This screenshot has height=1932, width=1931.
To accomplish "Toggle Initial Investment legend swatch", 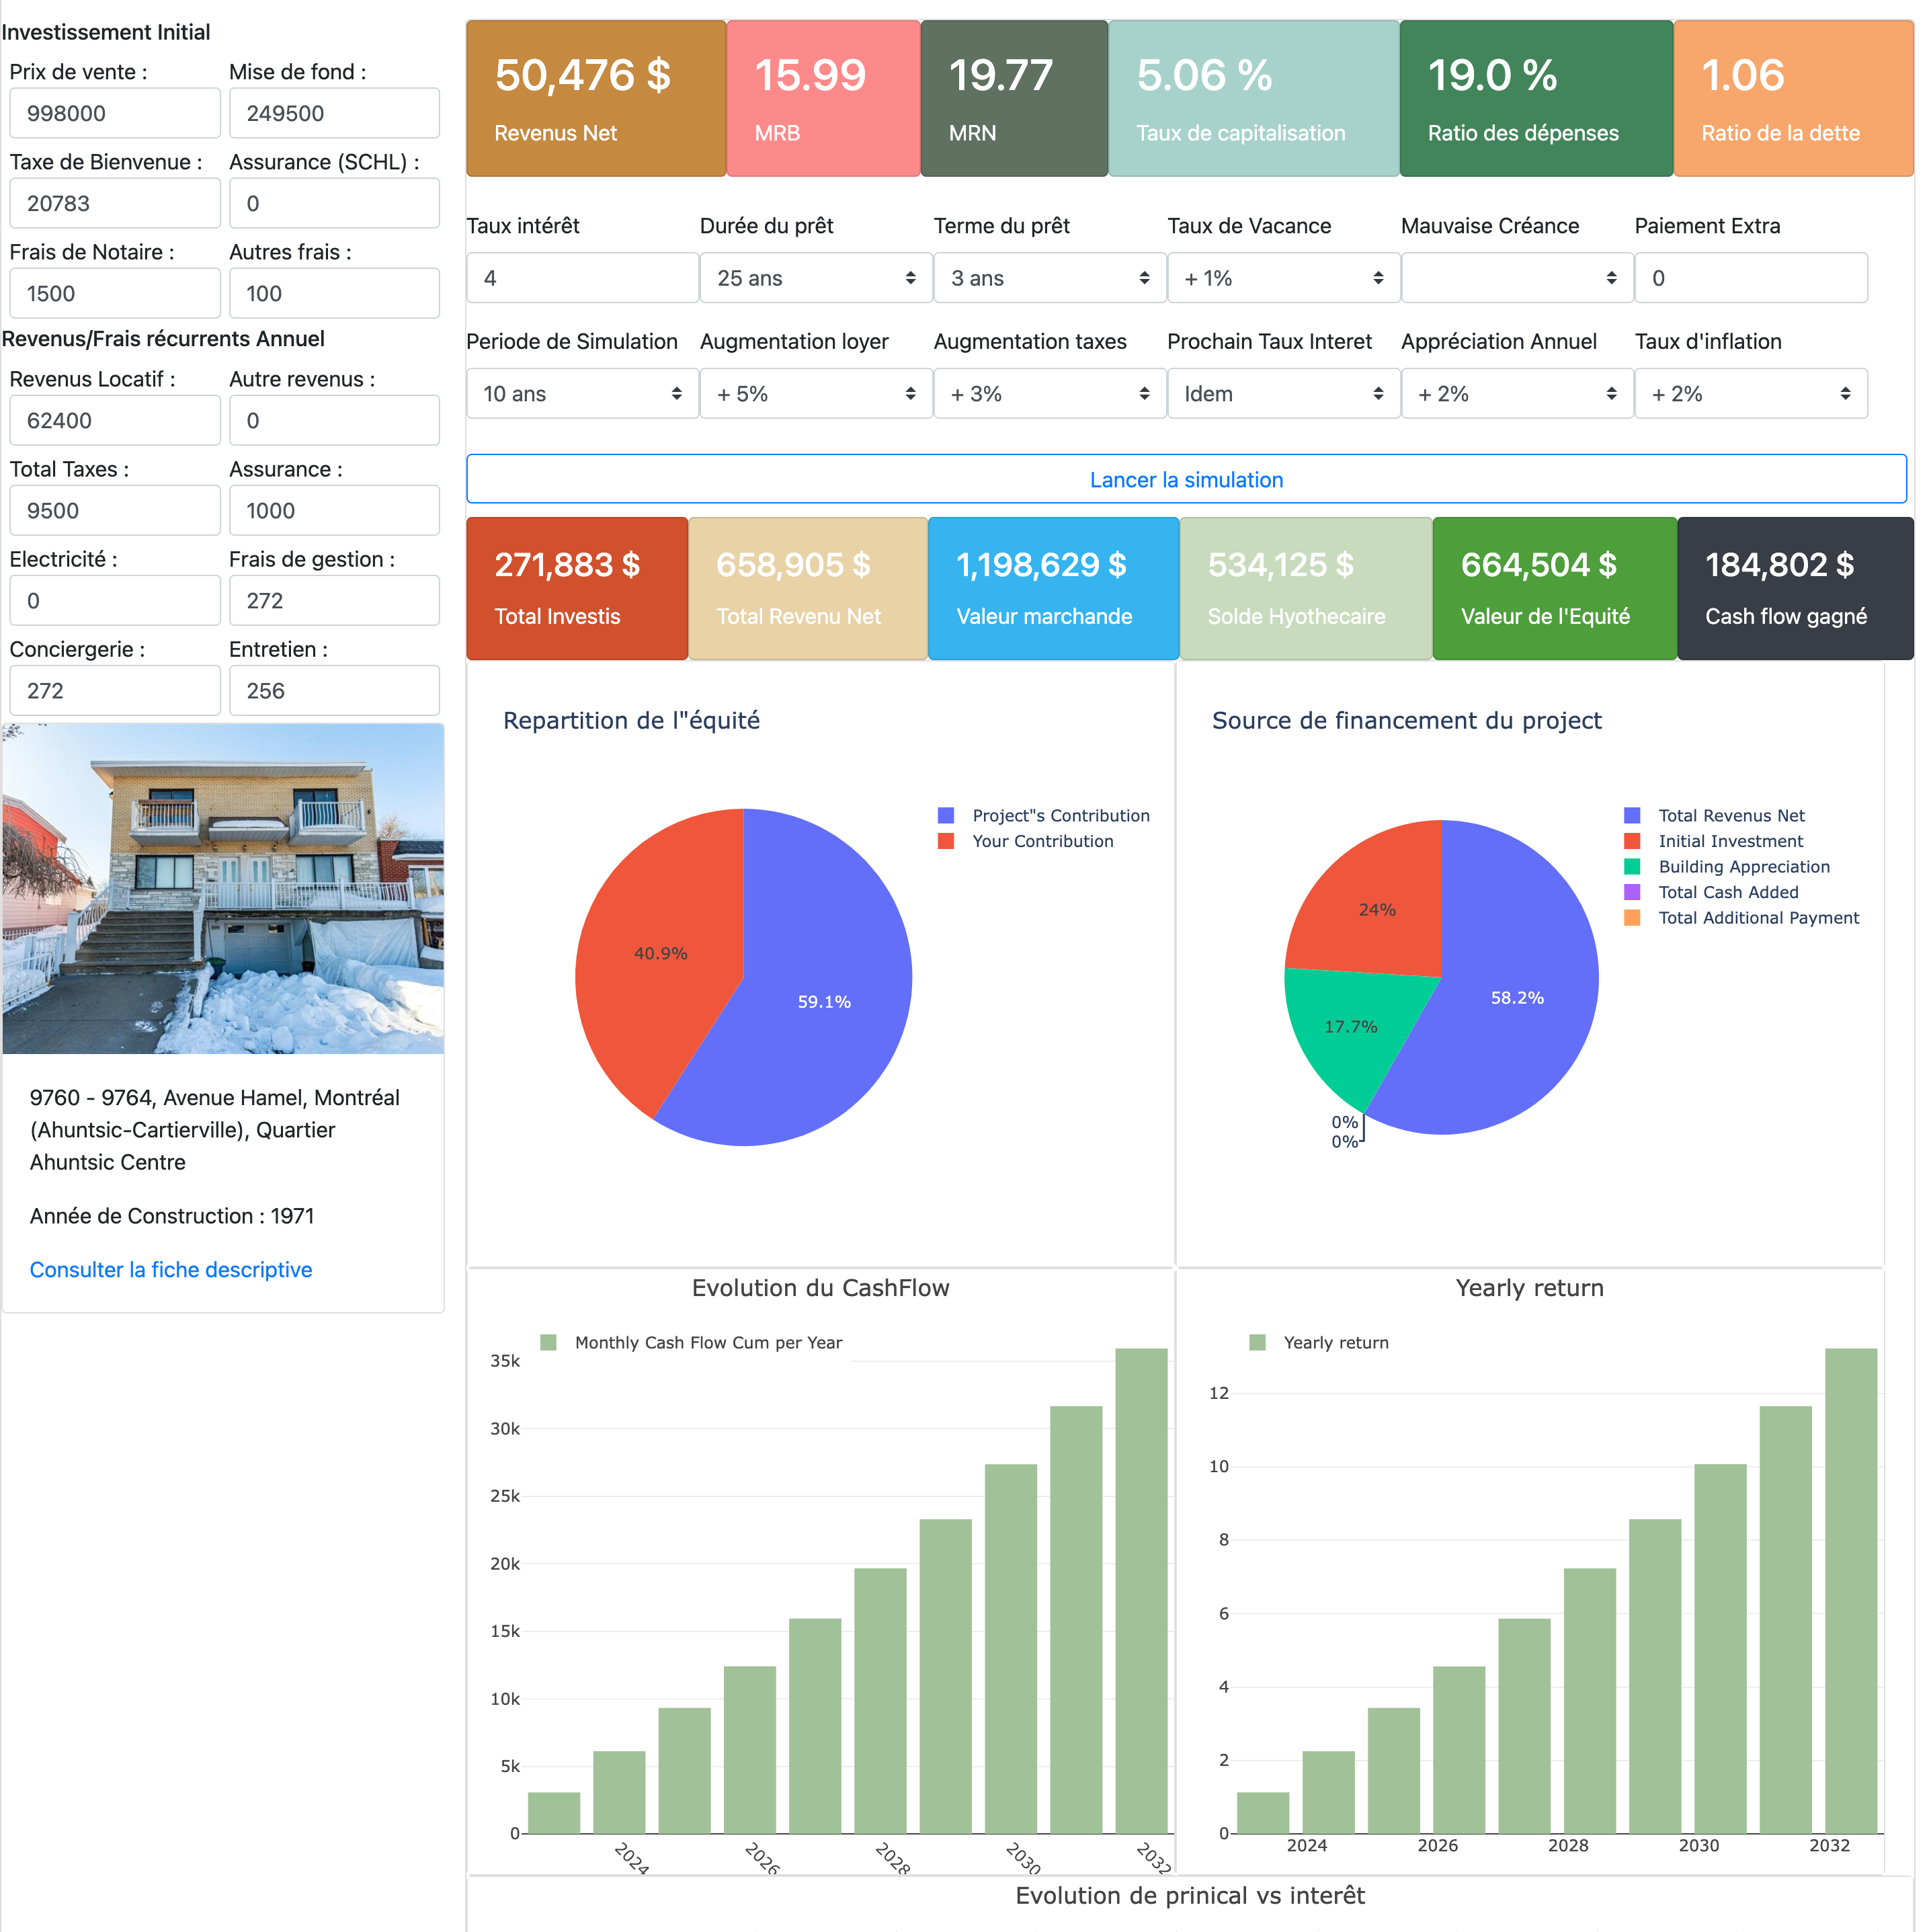I will tap(1631, 841).
